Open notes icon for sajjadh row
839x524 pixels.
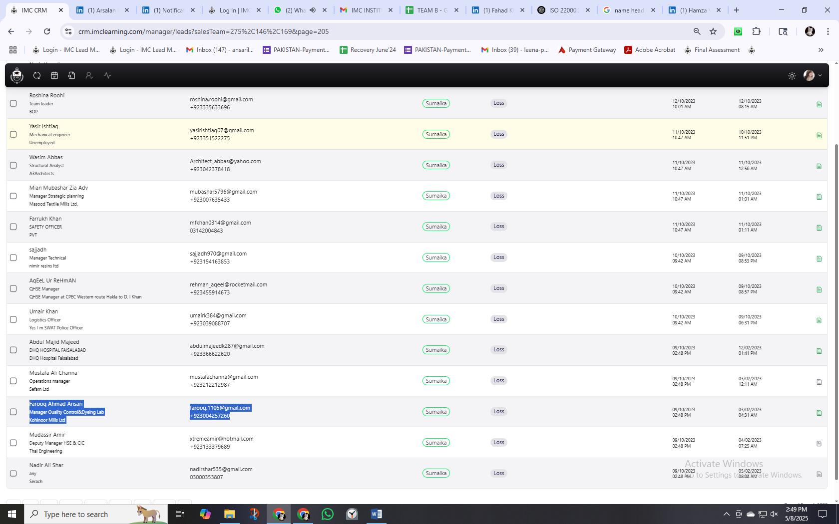pyautogui.click(x=819, y=259)
